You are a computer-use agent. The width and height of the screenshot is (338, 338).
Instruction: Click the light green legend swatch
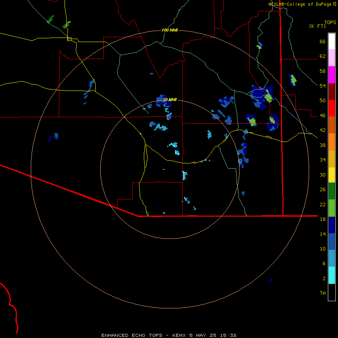click(332, 208)
